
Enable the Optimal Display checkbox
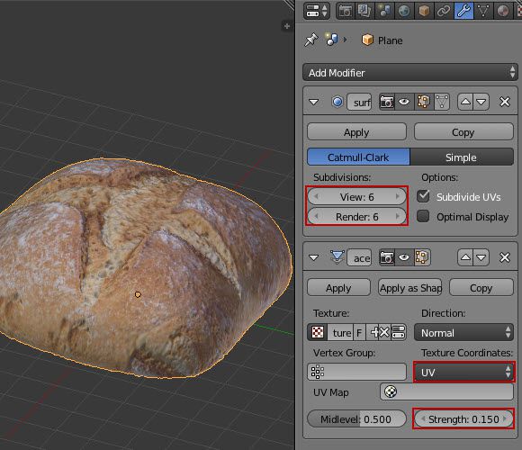point(423,216)
